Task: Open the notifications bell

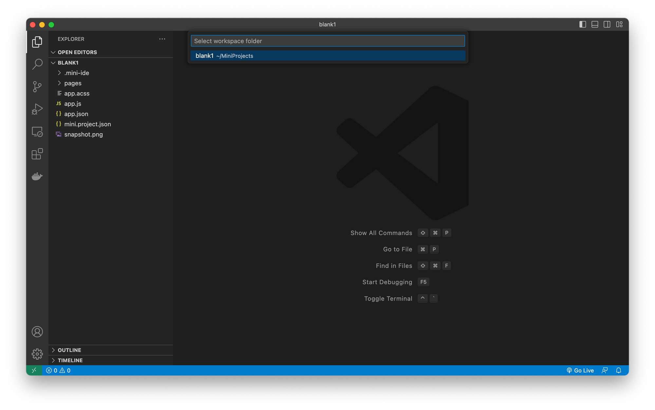Action: (619, 370)
